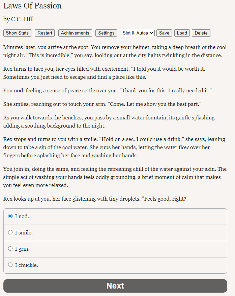This screenshot has width=235, height=296.
Task: Click the 'by C.C. Hill' author byline
Action: [19, 19]
